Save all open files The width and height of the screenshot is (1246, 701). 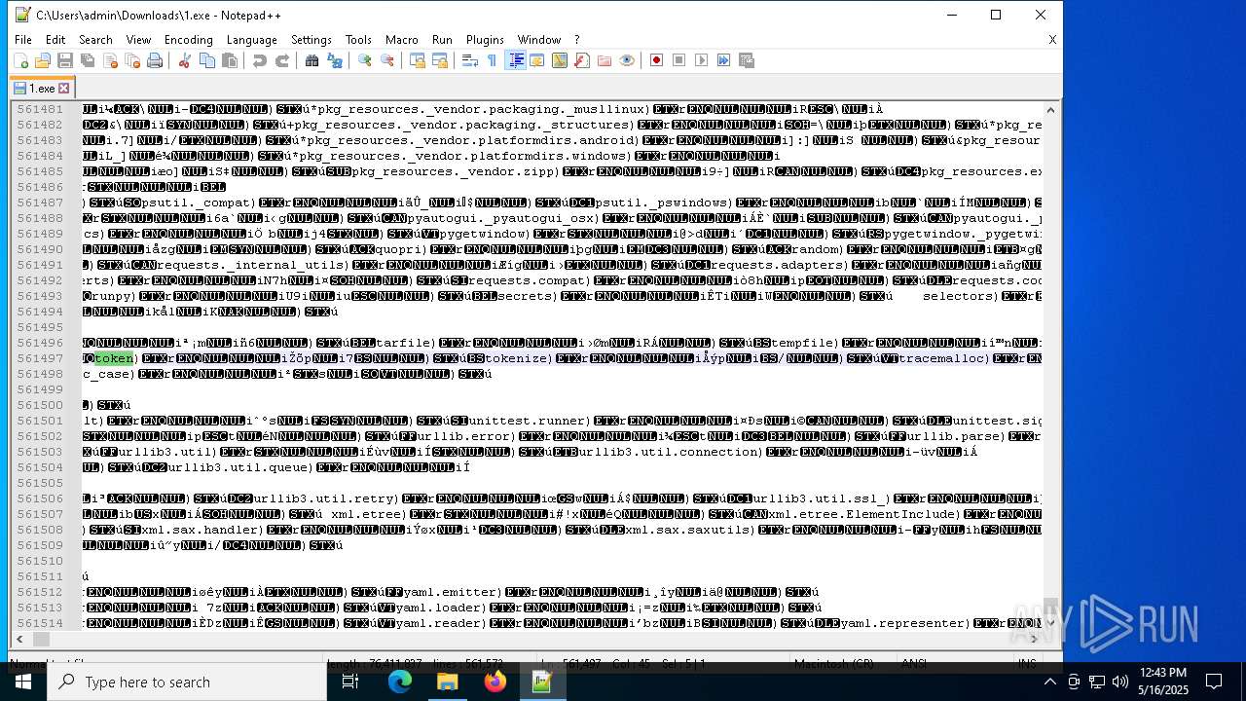click(88, 60)
